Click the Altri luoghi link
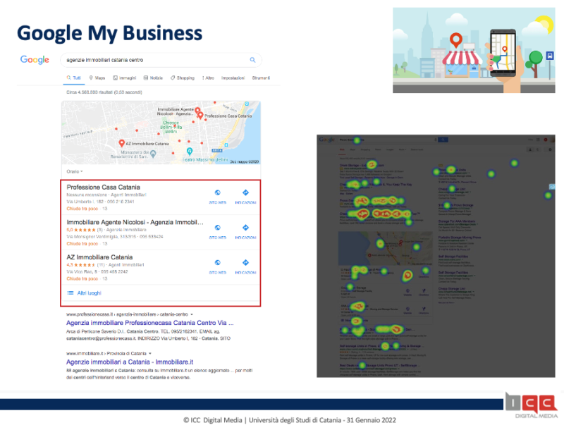This screenshot has width=564, height=430. point(84,293)
